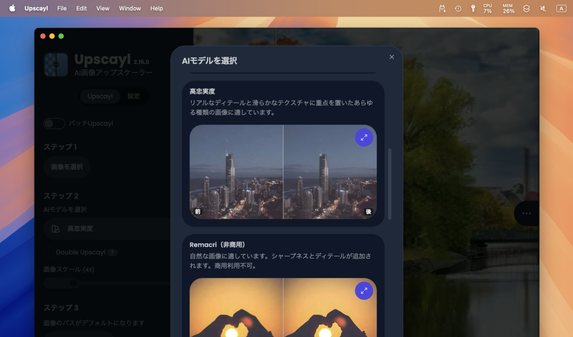
Task: Open the 高忠実度 model selector in the sidebar
Action: (x=107, y=228)
